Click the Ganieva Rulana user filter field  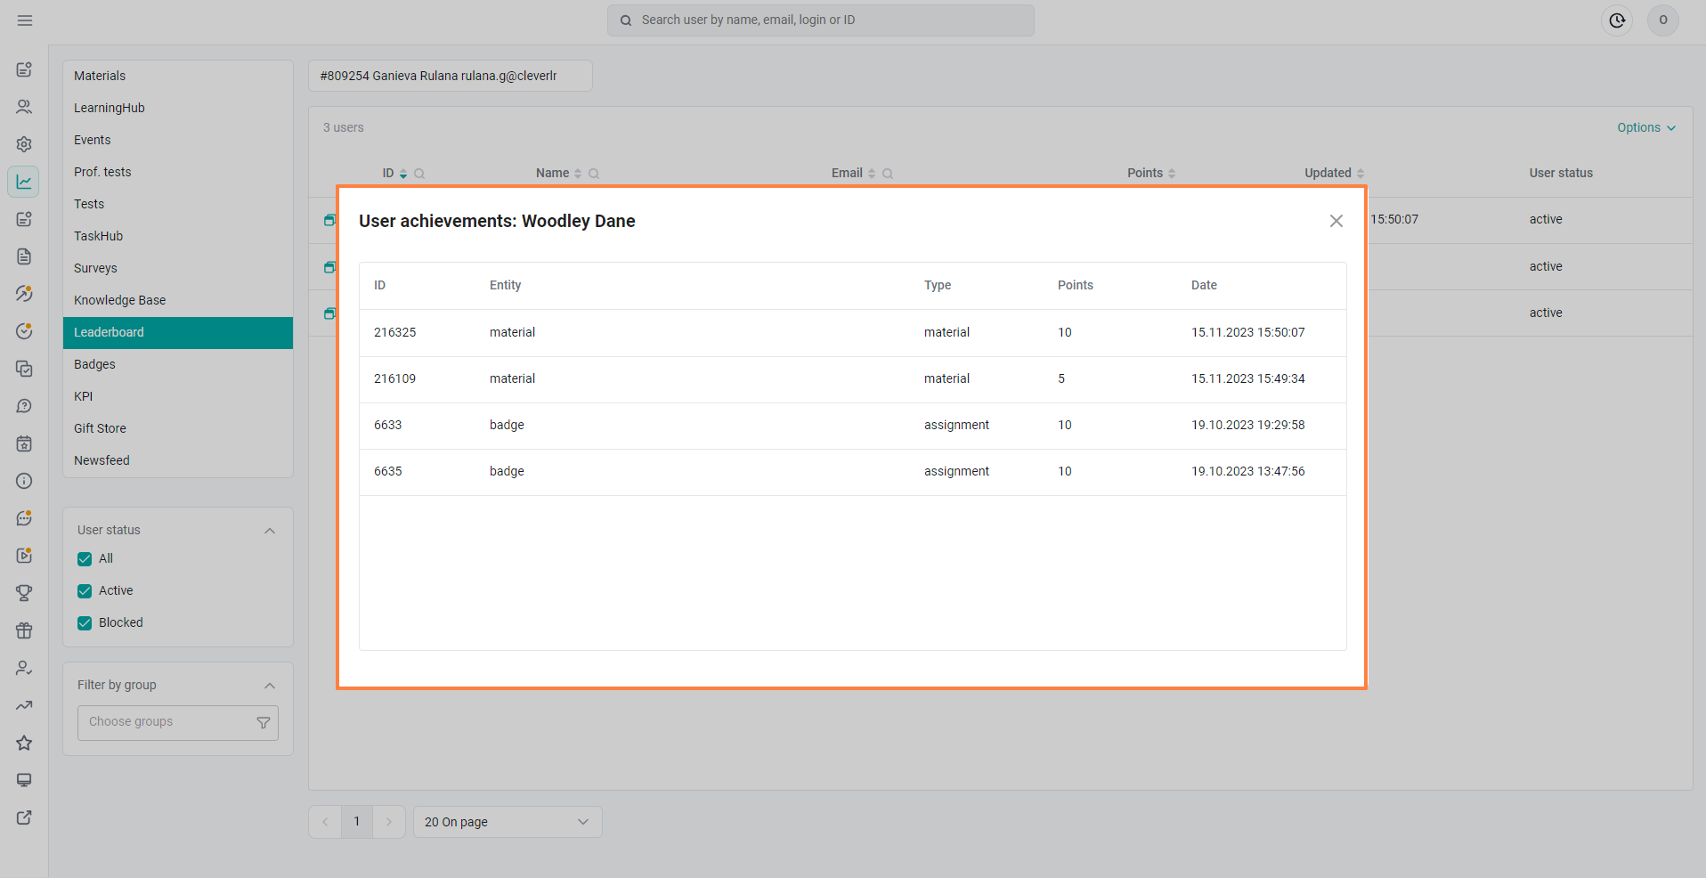[x=451, y=76]
